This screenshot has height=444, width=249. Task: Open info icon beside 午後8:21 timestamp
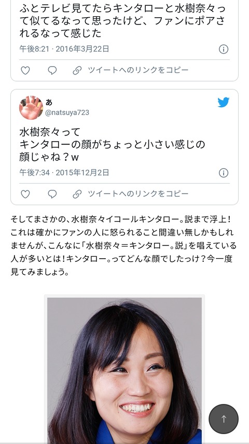(223, 49)
